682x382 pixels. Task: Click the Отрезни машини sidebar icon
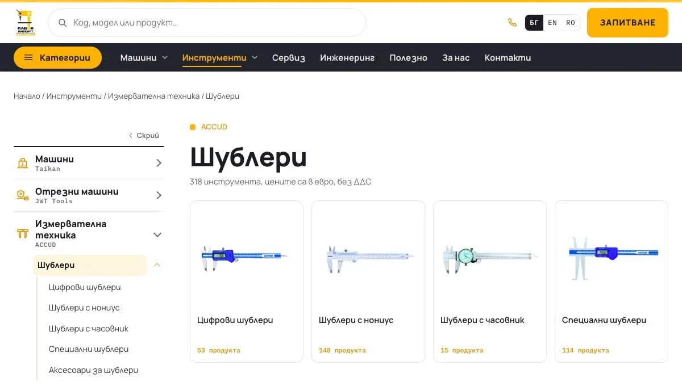tap(22, 195)
